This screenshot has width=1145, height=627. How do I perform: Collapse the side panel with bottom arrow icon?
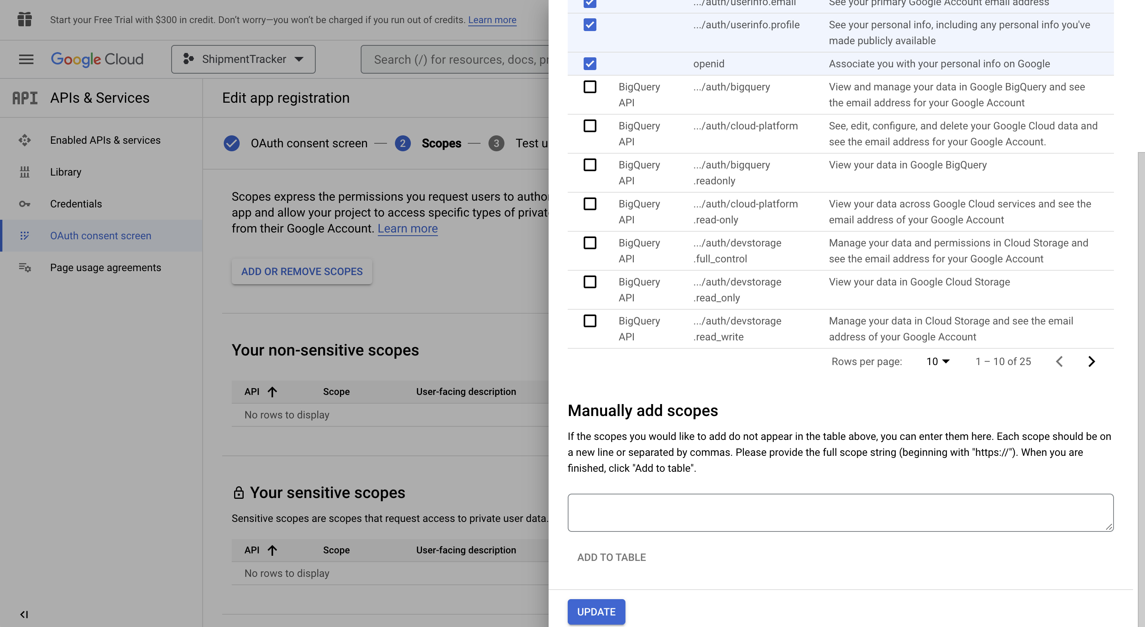[24, 615]
